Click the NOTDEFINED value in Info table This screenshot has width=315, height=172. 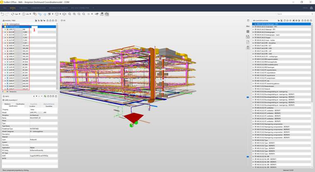pyautogui.click(x=34, y=129)
